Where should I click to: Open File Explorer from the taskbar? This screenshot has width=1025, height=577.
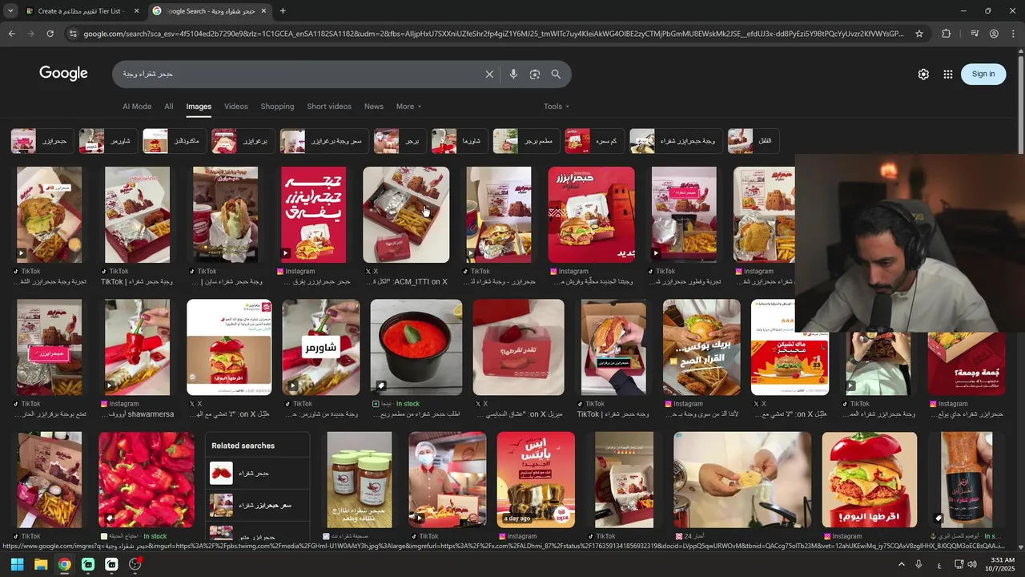click(41, 564)
